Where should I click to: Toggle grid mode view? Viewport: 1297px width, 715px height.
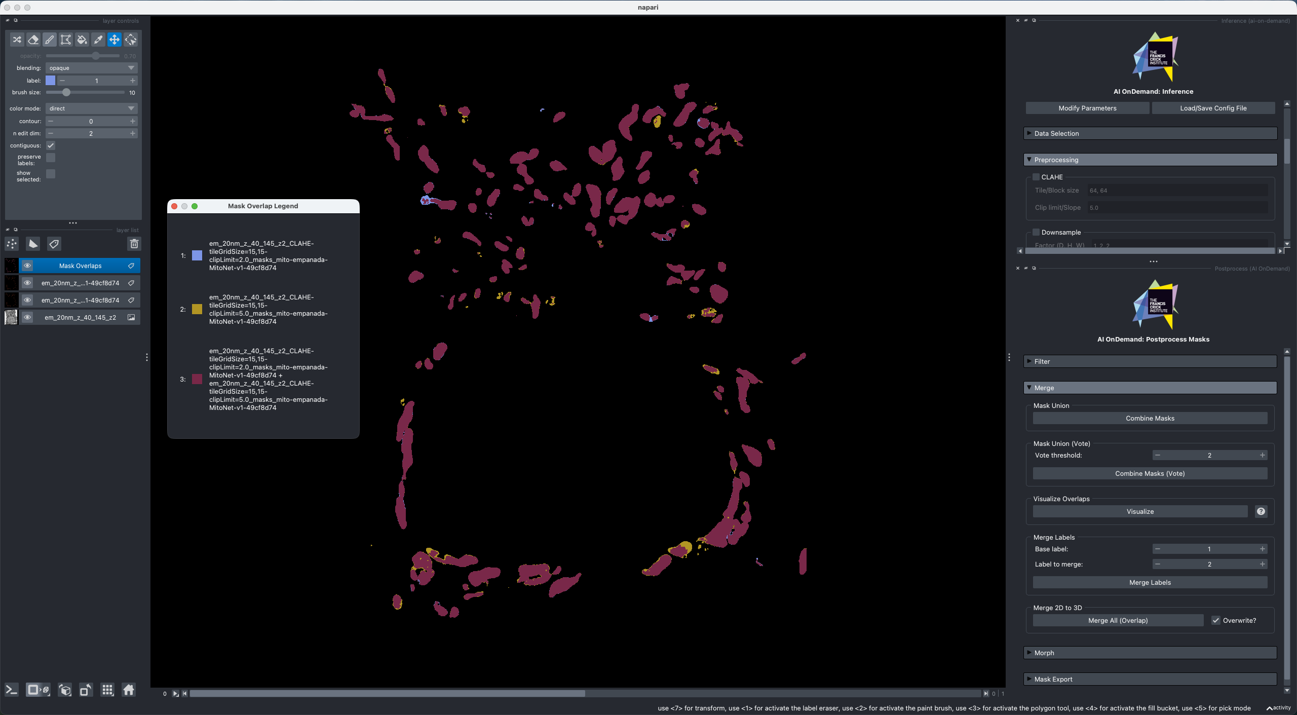107,690
